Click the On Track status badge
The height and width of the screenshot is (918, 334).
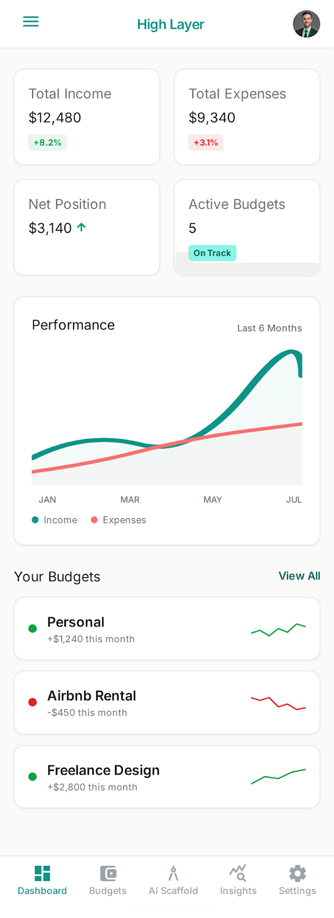pyautogui.click(x=212, y=253)
